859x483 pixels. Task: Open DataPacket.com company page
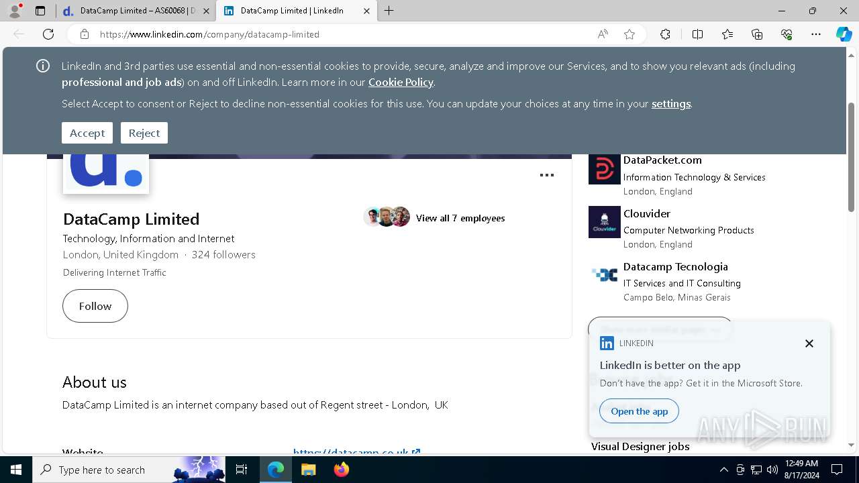pos(662,160)
